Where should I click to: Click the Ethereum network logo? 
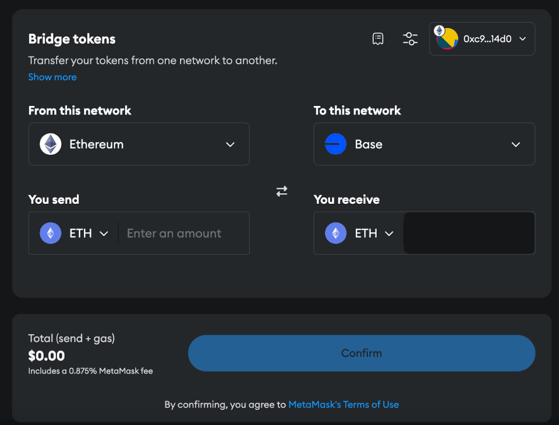click(x=51, y=144)
